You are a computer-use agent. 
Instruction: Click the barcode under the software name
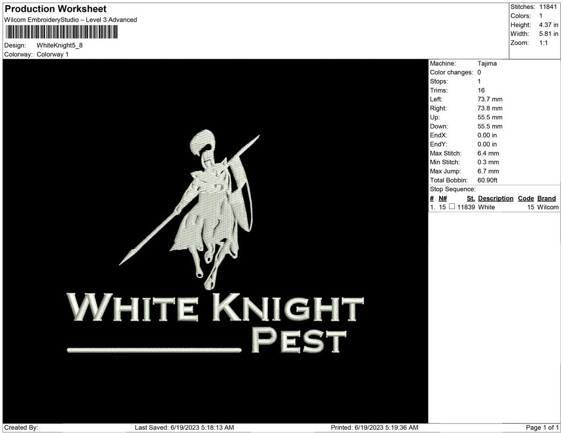tap(61, 32)
